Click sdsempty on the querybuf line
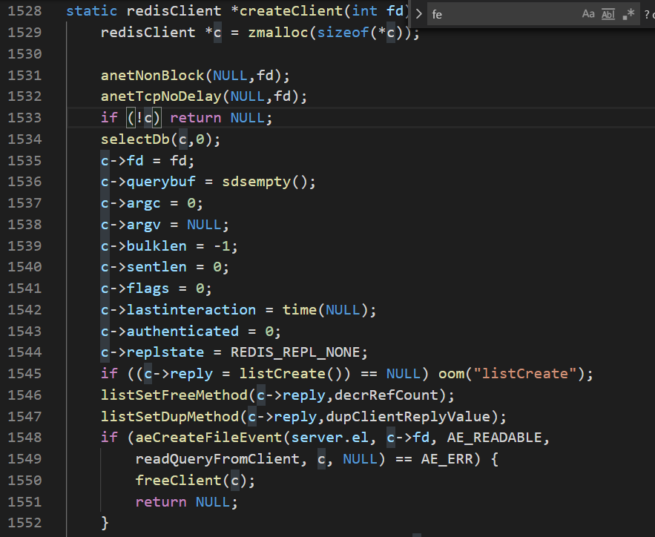 pyautogui.click(x=257, y=182)
